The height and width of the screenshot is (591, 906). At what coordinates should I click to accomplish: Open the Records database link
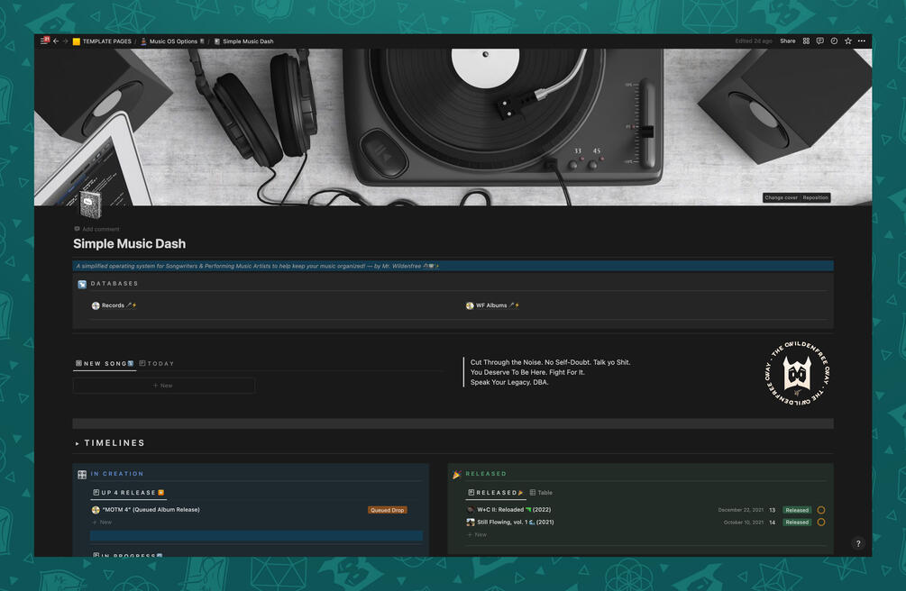click(x=114, y=305)
